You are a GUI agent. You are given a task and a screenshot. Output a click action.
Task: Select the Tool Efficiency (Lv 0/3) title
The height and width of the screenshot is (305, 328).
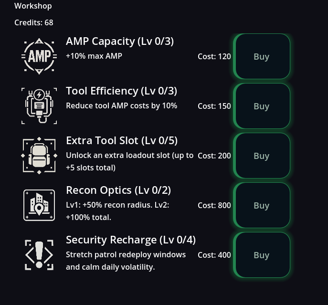[121, 91]
